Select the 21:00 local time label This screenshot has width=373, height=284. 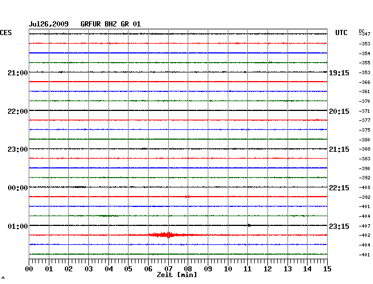[x=18, y=72]
